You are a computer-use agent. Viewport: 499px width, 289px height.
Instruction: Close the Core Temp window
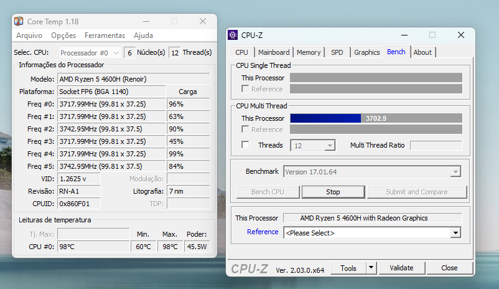point(203,21)
